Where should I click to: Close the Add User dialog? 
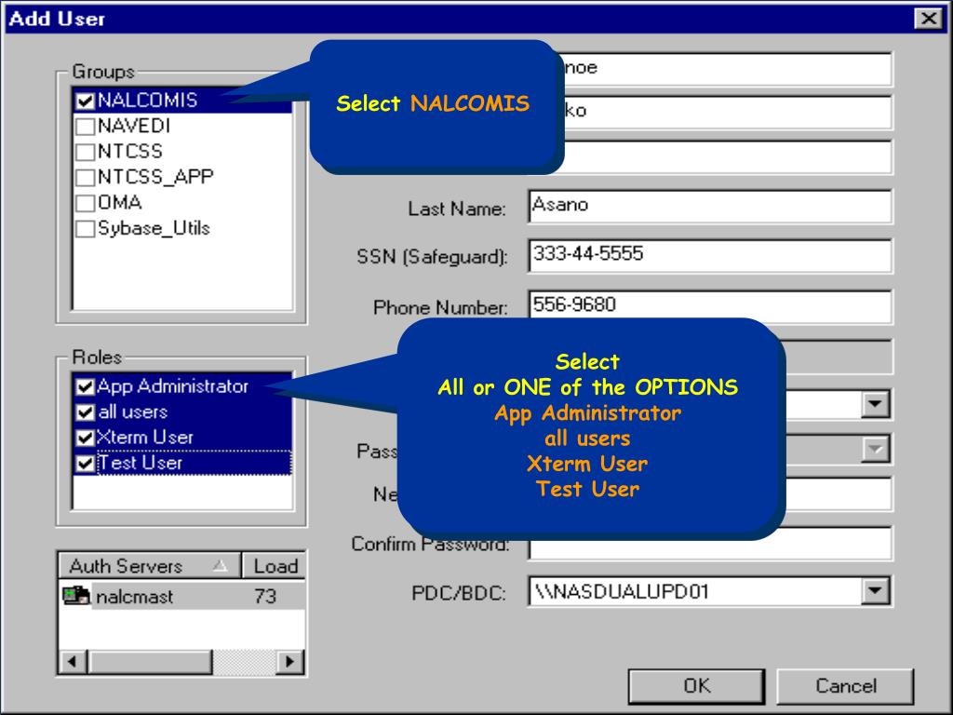coord(929,19)
